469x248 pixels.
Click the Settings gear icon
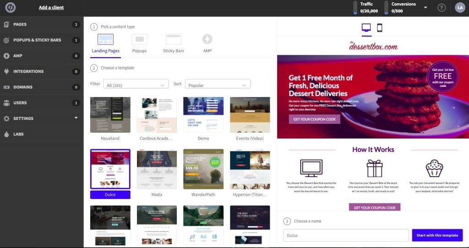[x=6, y=119]
